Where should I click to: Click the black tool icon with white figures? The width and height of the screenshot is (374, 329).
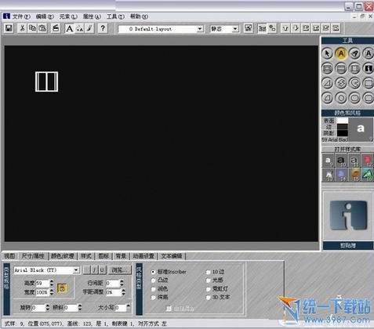(x=369, y=68)
